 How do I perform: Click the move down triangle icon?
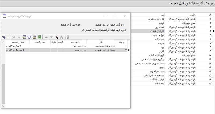coord(51,37)
